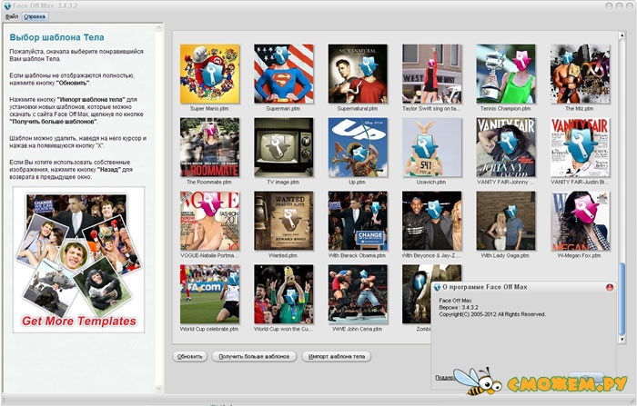
Task: Click Получить больше шаблонов button
Action: (254, 357)
